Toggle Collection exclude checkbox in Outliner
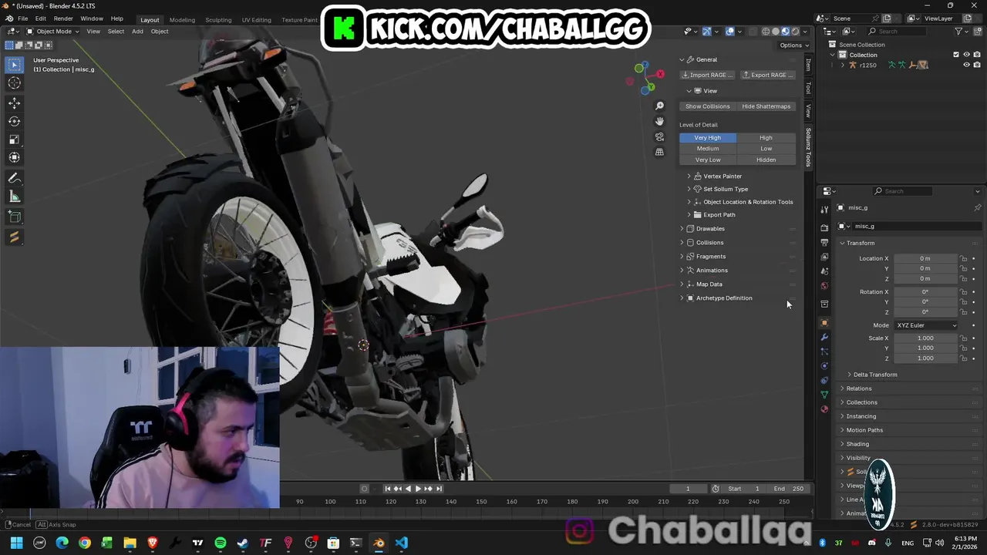This screenshot has height=555, width=987. pyautogui.click(x=956, y=55)
